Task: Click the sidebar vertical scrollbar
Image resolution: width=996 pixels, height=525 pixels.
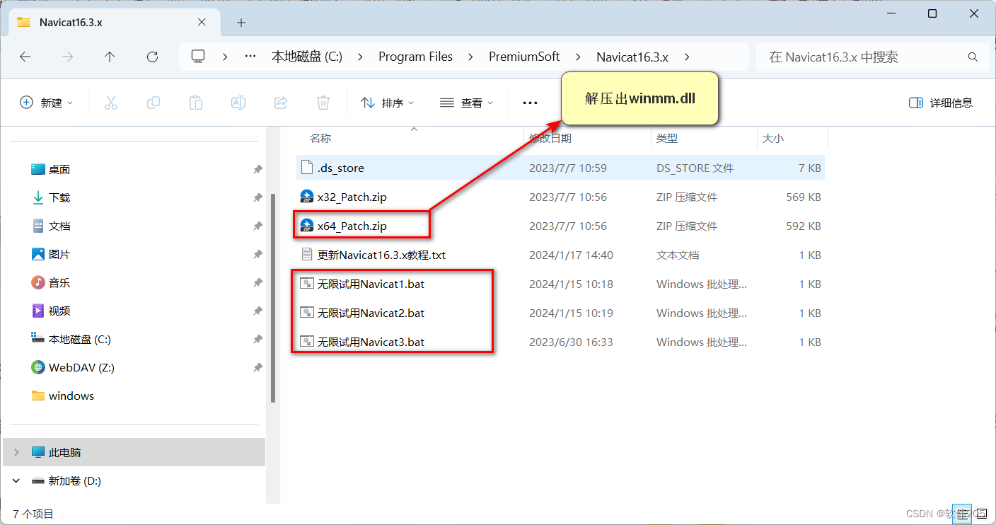Action: [273, 297]
